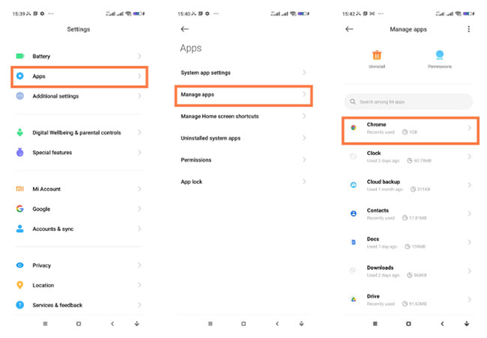Tap the Accounts & sync person icon

pyautogui.click(x=20, y=229)
